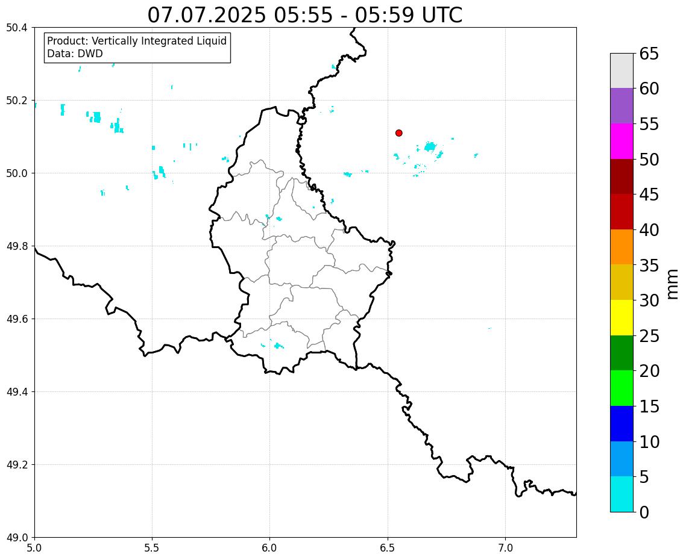Click the light gray 60-65 mm band
Screen dimensions: 686x560
point(621,71)
